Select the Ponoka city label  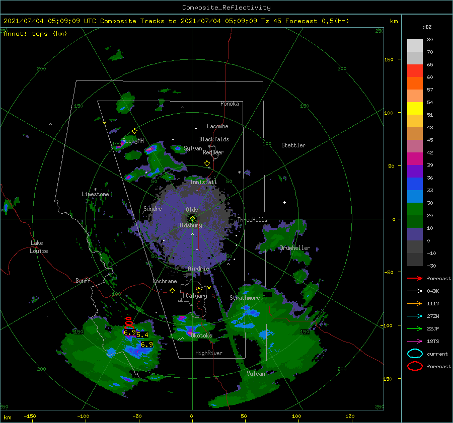click(230, 104)
